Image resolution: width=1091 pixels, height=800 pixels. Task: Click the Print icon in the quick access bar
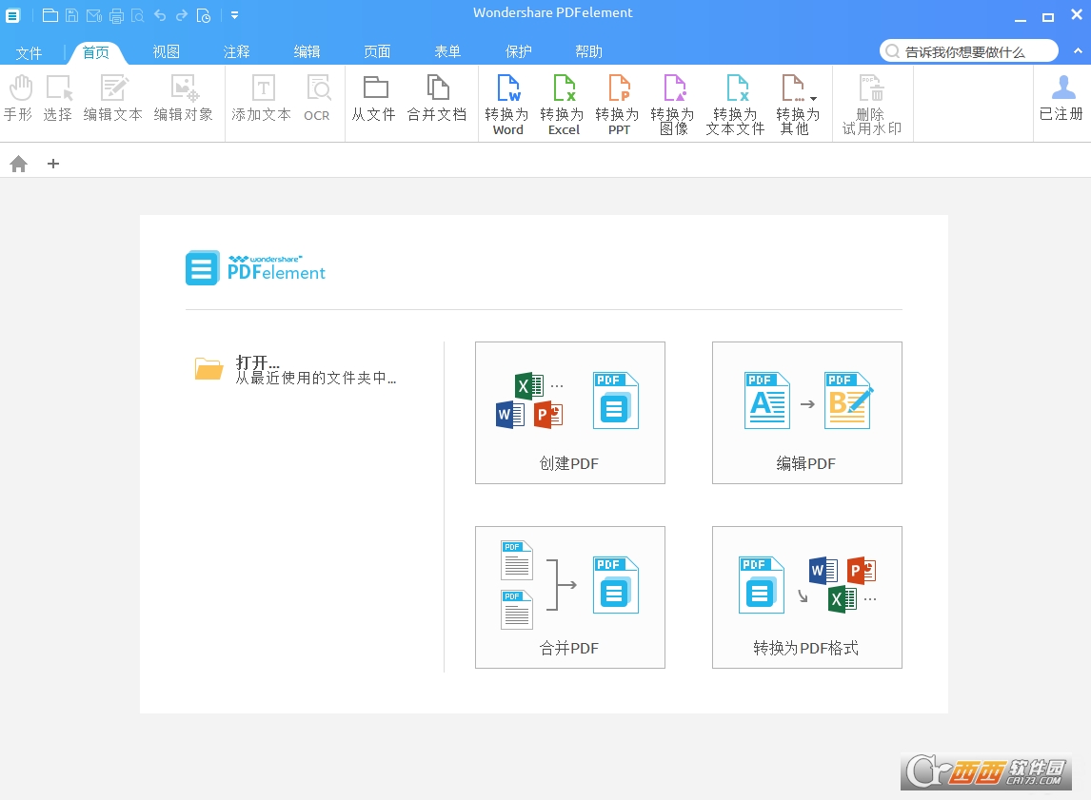[116, 15]
